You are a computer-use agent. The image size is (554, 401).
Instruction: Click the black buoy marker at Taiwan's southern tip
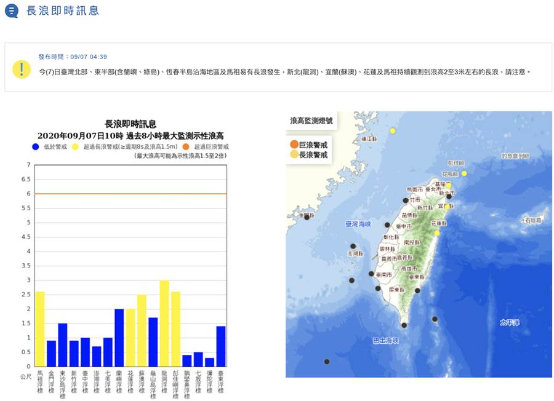pyautogui.click(x=404, y=325)
